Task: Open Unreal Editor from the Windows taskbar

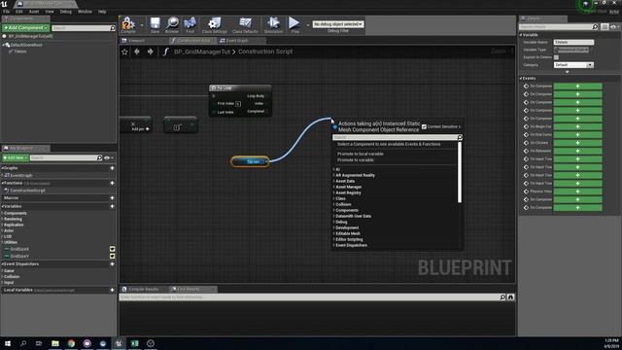Action: tap(119, 343)
